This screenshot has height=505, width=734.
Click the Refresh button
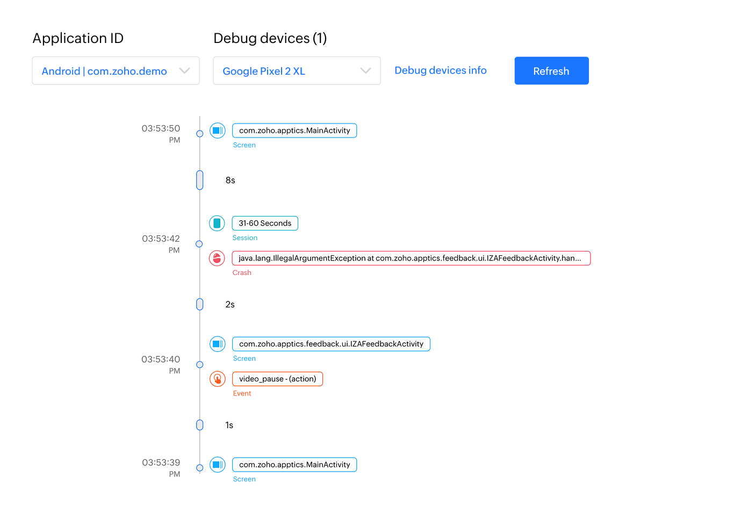(551, 70)
